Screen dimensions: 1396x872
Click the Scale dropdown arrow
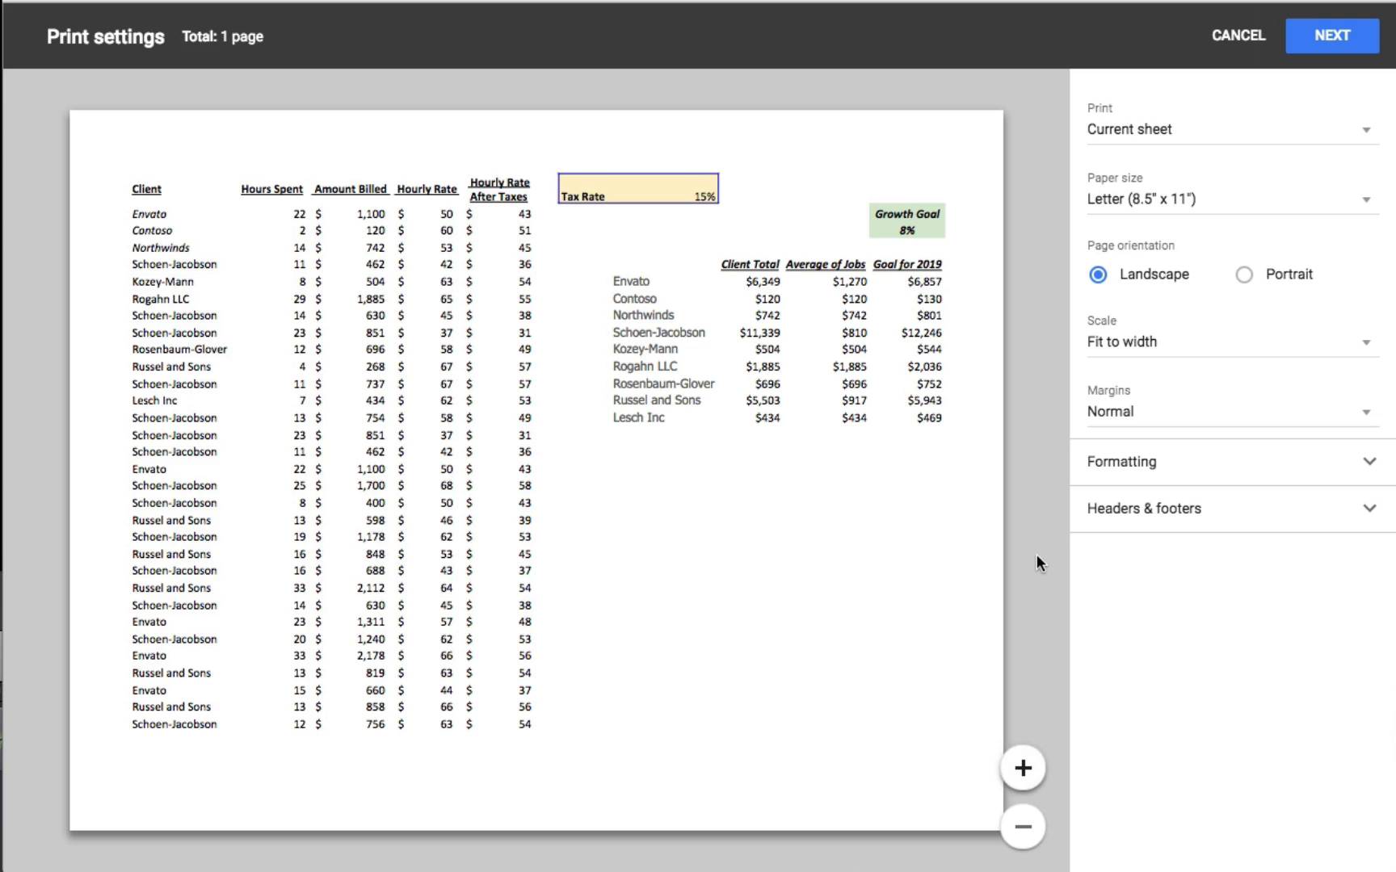[x=1367, y=342]
